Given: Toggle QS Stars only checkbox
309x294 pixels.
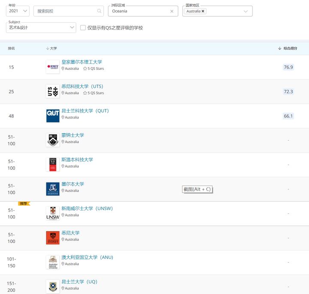Looking at the screenshot, I should point(83,27).
